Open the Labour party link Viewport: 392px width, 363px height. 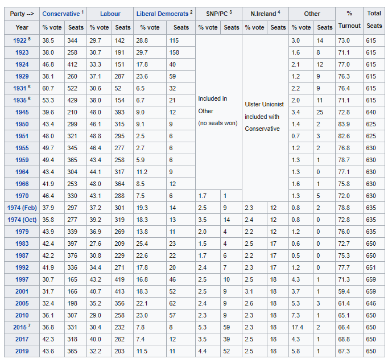(110, 14)
